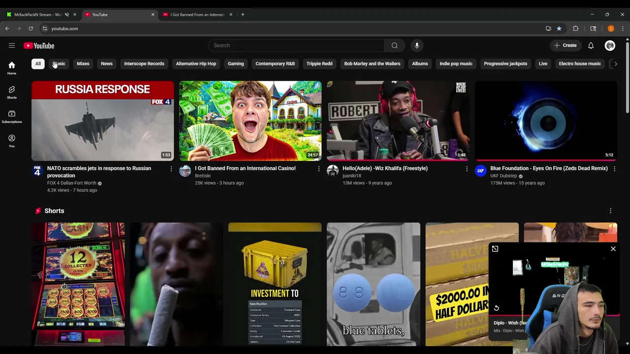Click the Create button
This screenshot has width=630, height=354.
[x=565, y=45]
